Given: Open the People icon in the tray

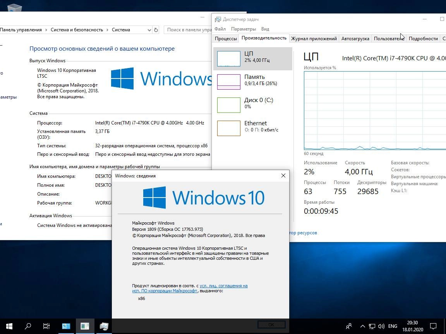Looking at the screenshot, I should (x=349, y=326).
